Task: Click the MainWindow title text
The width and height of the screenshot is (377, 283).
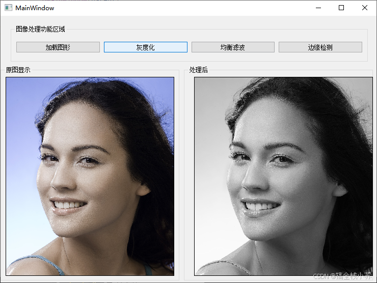Action: (35, 8)
